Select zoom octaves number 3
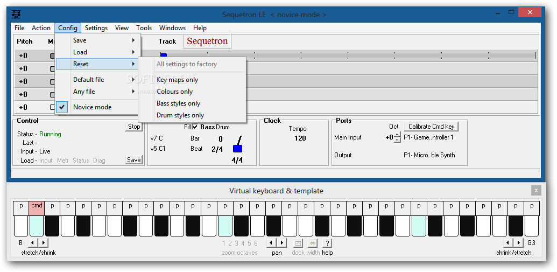Screen dimensions: 557x272 coord(236,243)
